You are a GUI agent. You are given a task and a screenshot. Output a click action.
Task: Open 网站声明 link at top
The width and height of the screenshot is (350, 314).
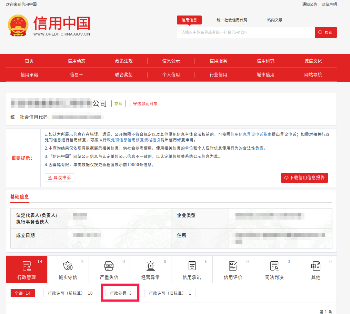[329, 4]
